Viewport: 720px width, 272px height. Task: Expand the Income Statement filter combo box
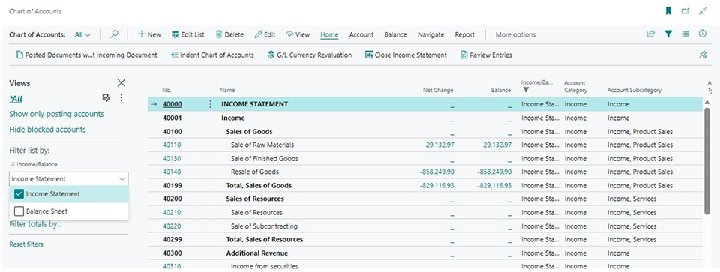[69, 179]
